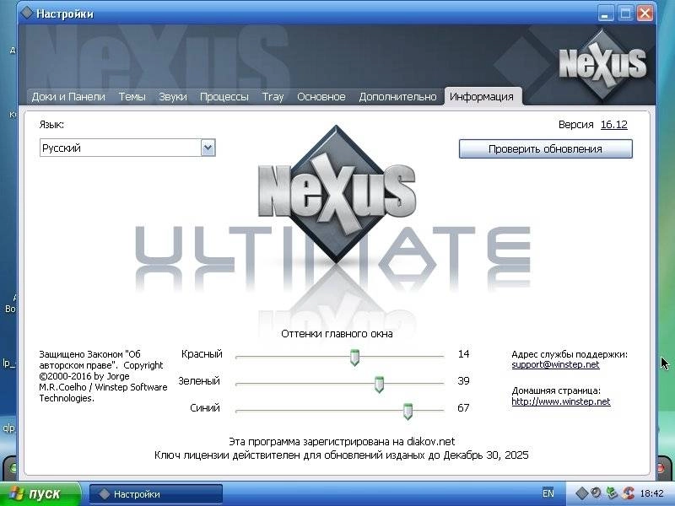Image resolution: width=675 pixels, height=506 pixels.
Task: Switch to the Дополнительно tab
Action: (x=397, y=97)
